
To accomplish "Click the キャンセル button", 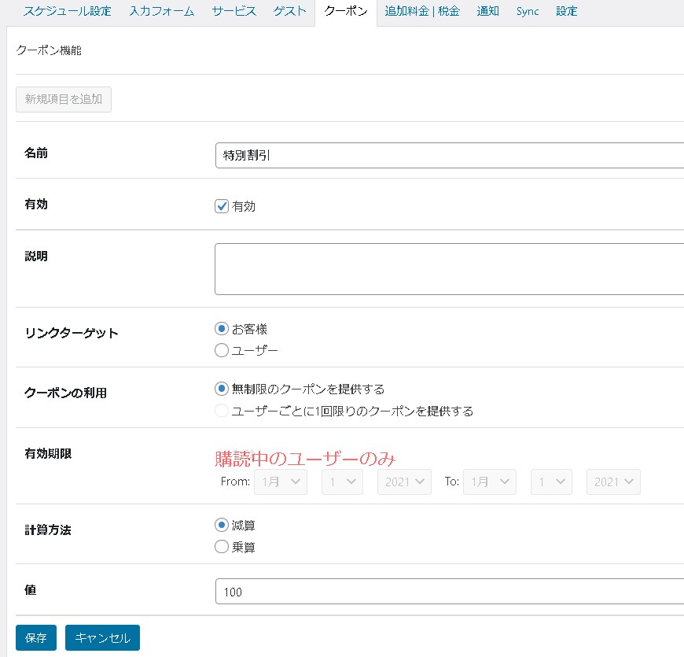I will (x=102, y=638).
